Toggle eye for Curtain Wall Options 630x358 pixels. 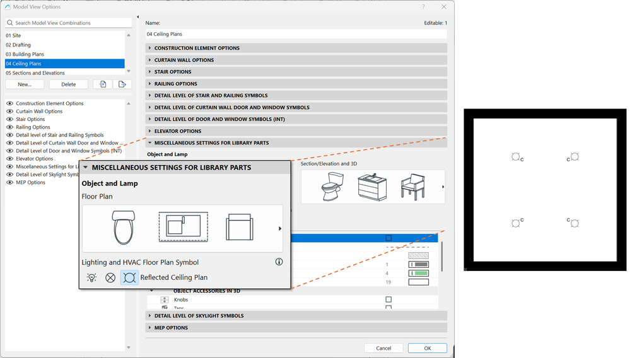[10, 111]
